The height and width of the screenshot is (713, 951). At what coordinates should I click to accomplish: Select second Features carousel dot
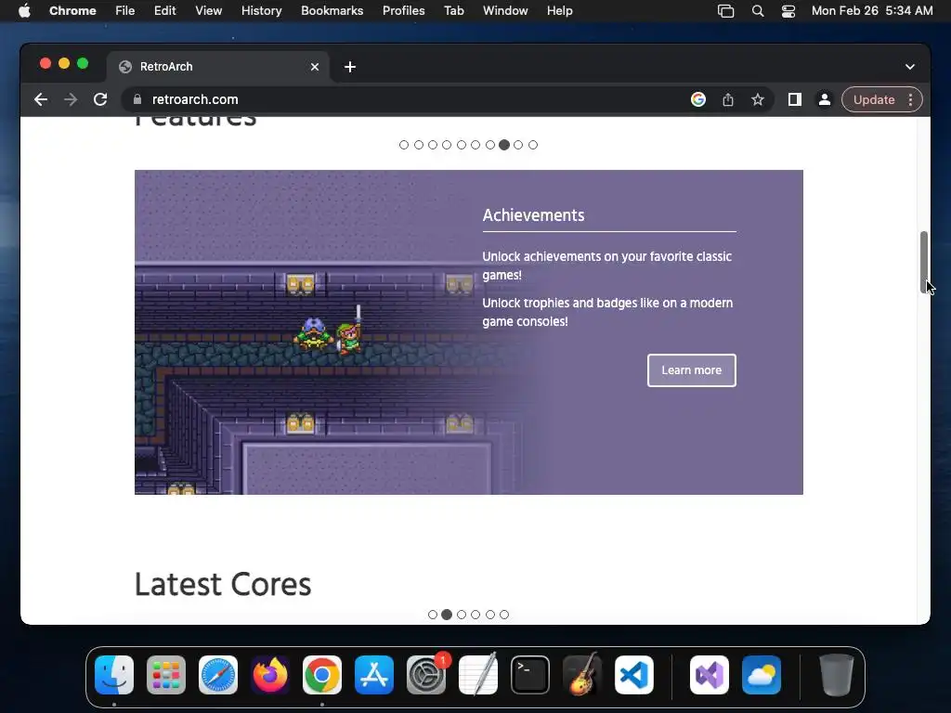click(x=419, y=145)
